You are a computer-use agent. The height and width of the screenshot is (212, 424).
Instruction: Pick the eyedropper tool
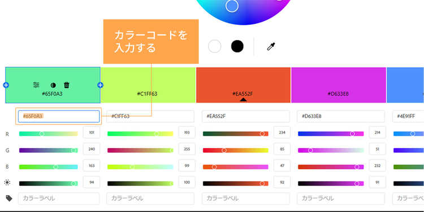point(271,46)
